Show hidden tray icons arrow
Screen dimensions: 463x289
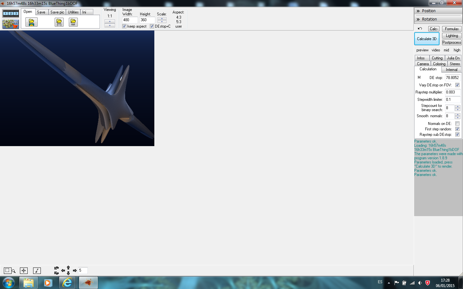pyautogui.click(x=389, y=283)
